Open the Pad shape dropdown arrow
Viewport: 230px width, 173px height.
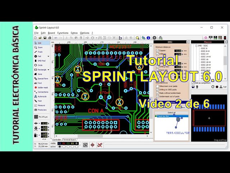point(48,56)
